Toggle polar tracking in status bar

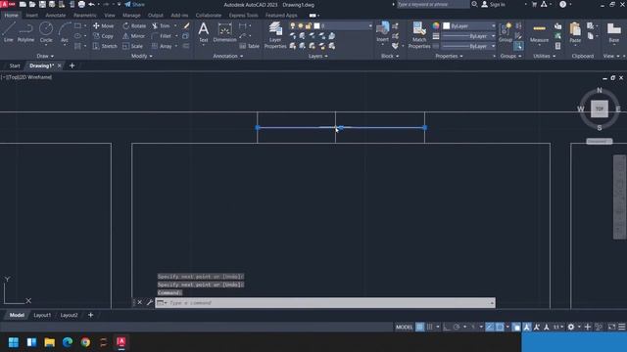point(457,327)
